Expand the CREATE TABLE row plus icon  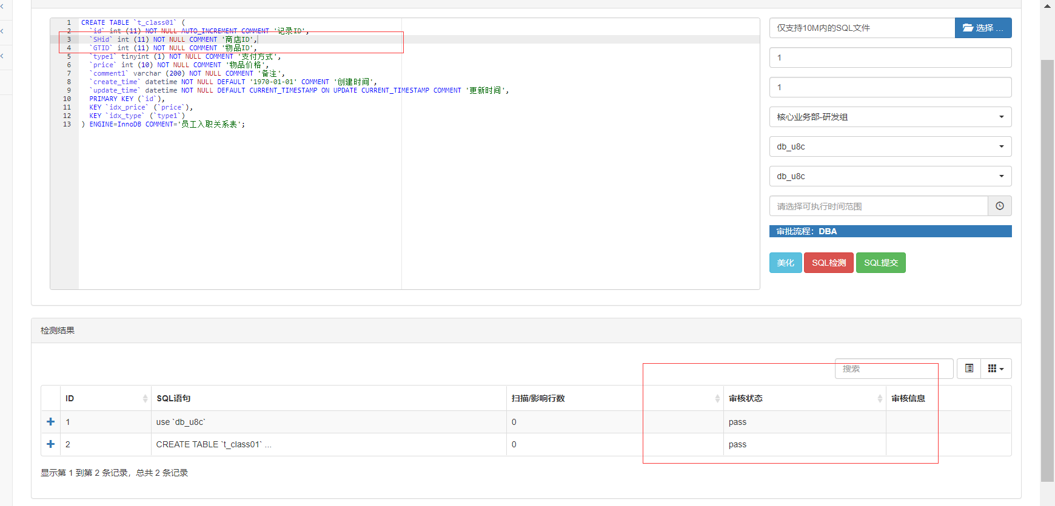tap(51, 444)
